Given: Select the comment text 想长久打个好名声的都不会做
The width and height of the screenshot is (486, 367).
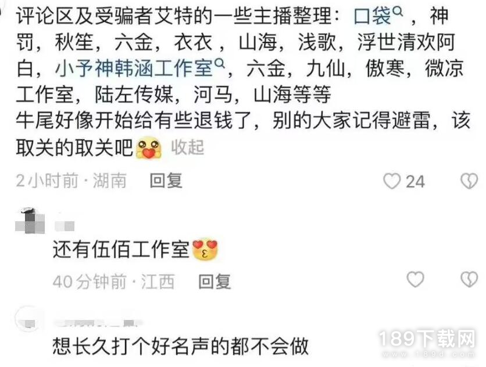Looking at the screenshot, I should tap(180, 346).
